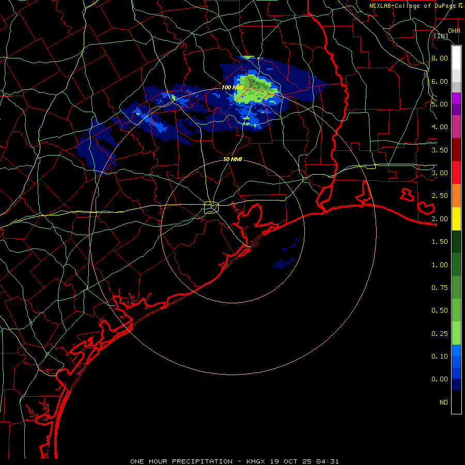
Task: Click the dark red legend swatch near 3.50
Action: [456, 150]
